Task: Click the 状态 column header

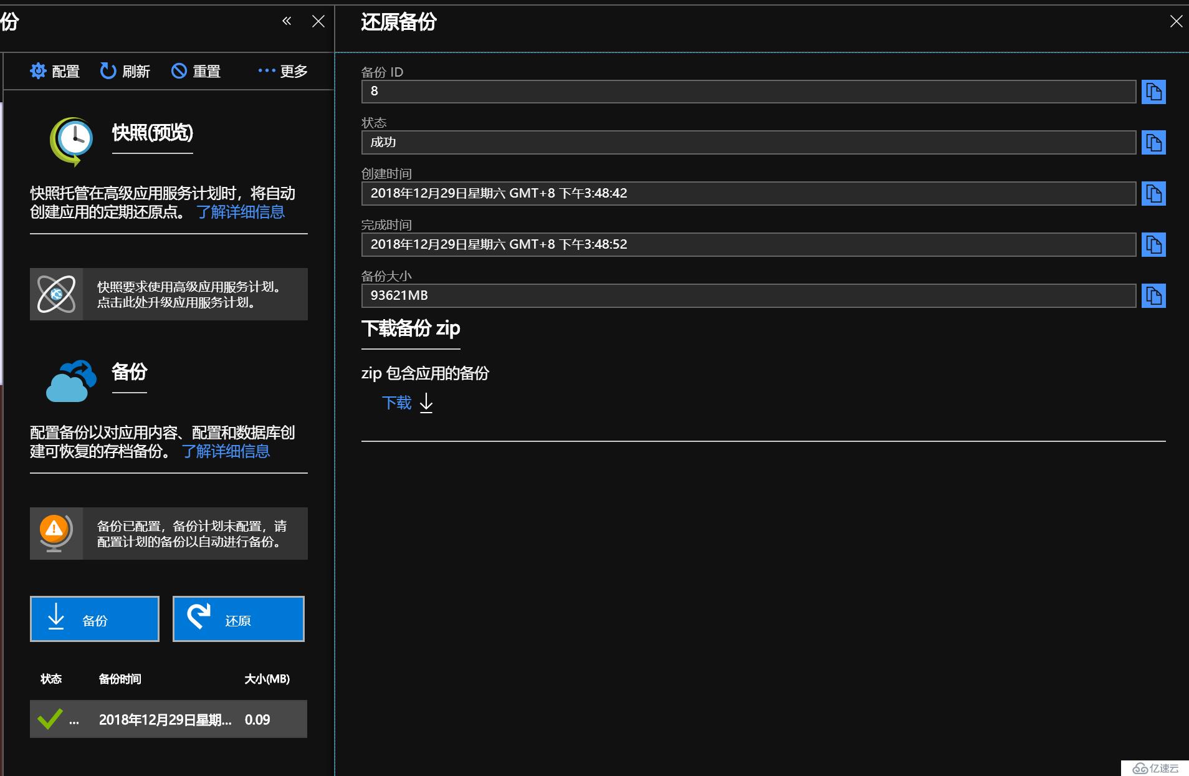Action: (51, 679)
